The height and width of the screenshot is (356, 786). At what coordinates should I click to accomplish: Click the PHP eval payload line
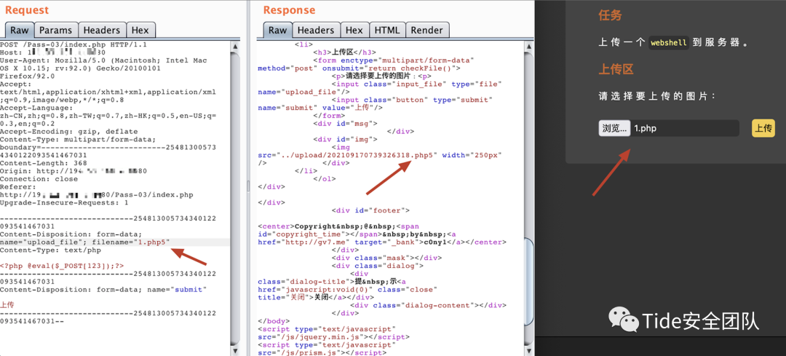(62, 266)
